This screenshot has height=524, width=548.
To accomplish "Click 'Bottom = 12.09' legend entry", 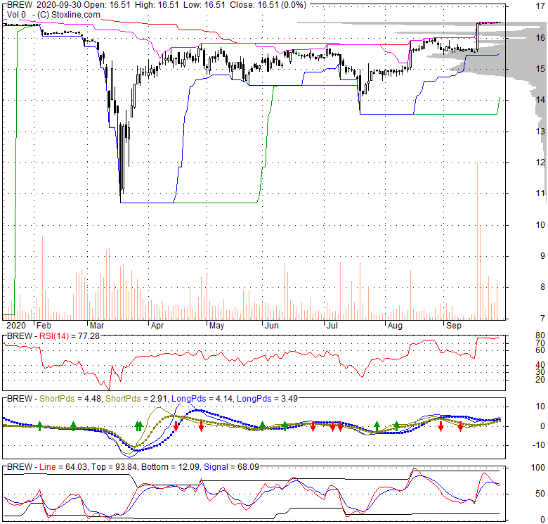I will point(170,467).
